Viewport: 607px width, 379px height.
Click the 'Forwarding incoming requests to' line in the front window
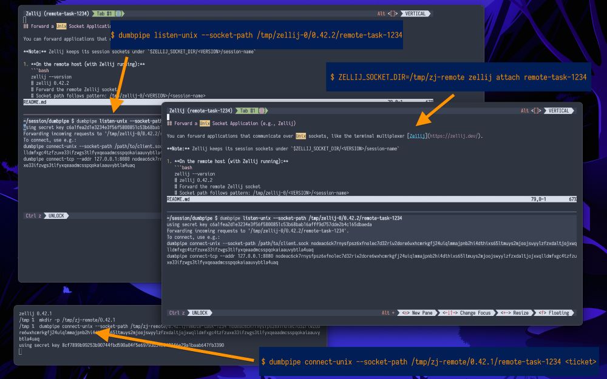click(x=258, y=230)
